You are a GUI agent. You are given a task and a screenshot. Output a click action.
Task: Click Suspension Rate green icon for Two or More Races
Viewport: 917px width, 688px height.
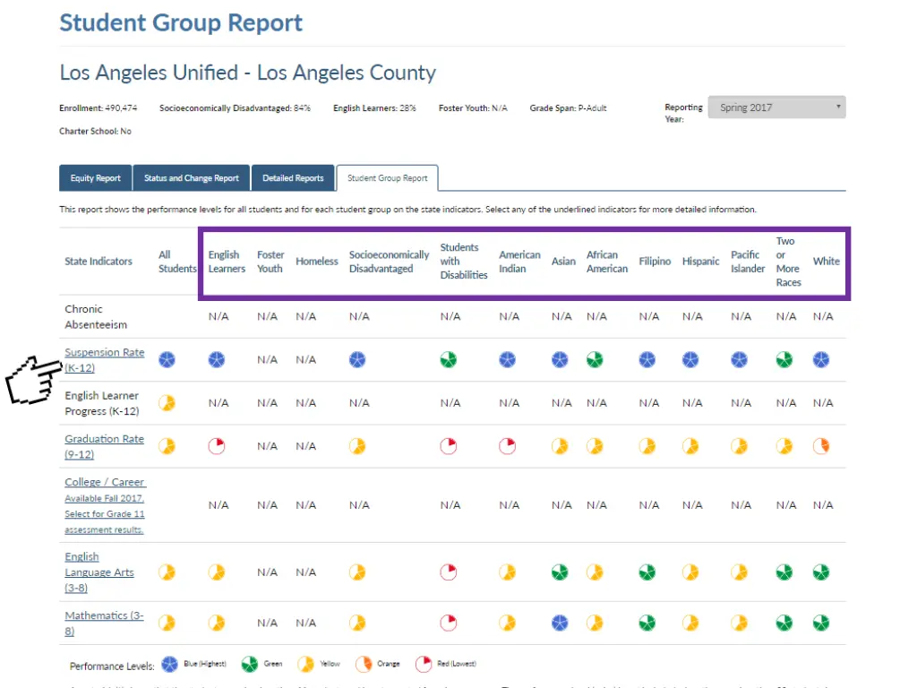pos(784,359)
